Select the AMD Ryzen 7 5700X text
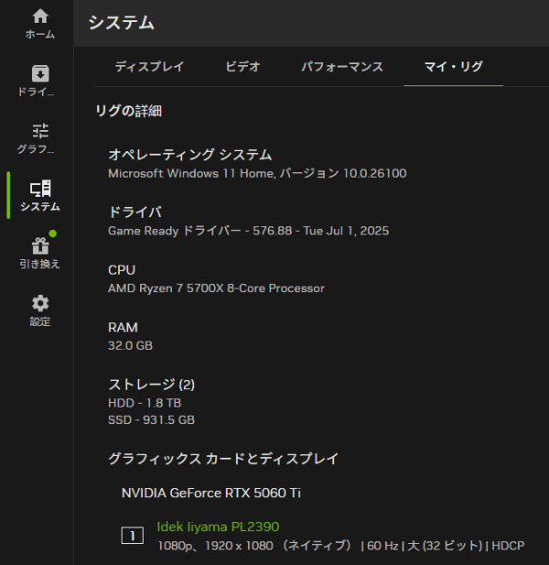This screenshot has width=549, height=565. click(216, 288)
